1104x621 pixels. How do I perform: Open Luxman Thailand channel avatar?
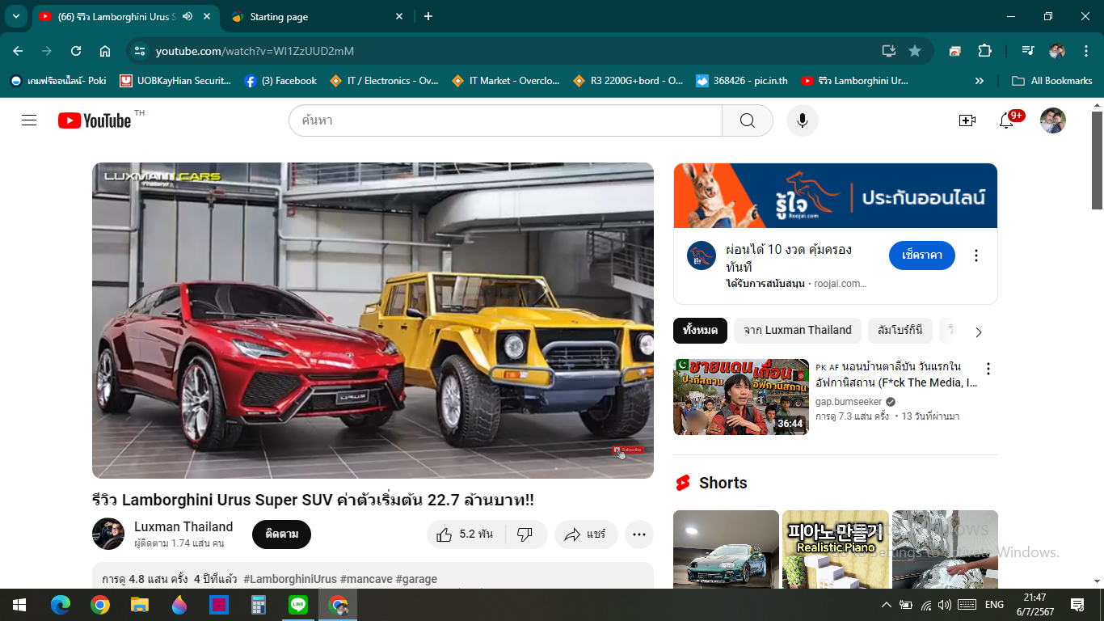108,534
